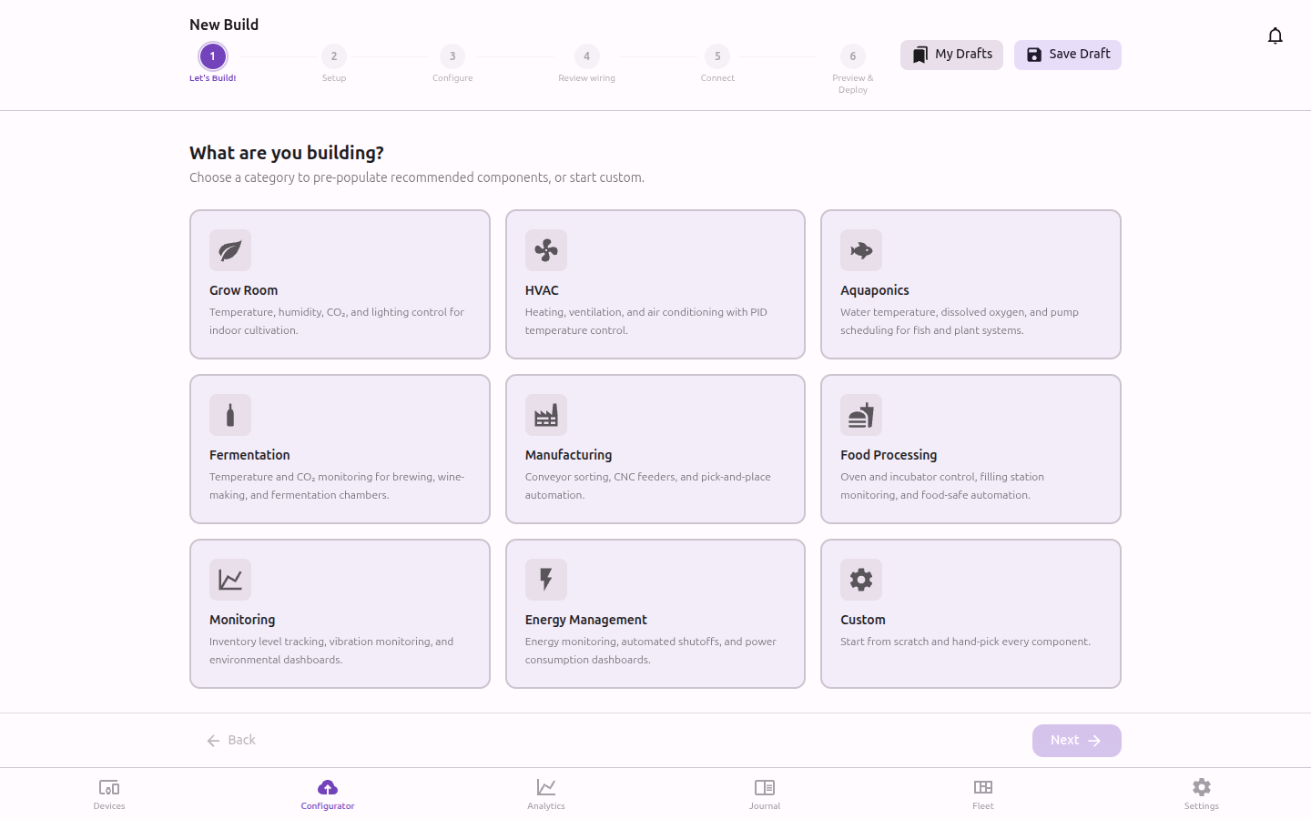Click the 'What are you building?' heading

[x=287, y=153]
